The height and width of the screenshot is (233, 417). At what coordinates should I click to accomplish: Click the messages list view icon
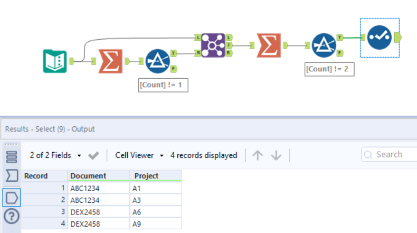[11, 156]
